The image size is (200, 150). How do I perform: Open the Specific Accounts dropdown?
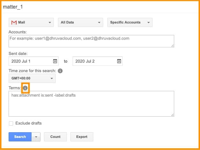tap(130, 23)
